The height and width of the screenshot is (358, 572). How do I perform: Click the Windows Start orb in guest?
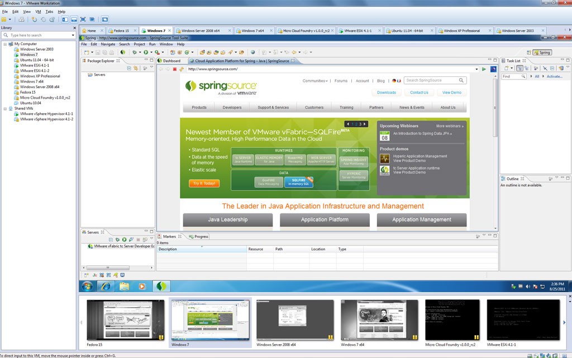click(88, 286)
